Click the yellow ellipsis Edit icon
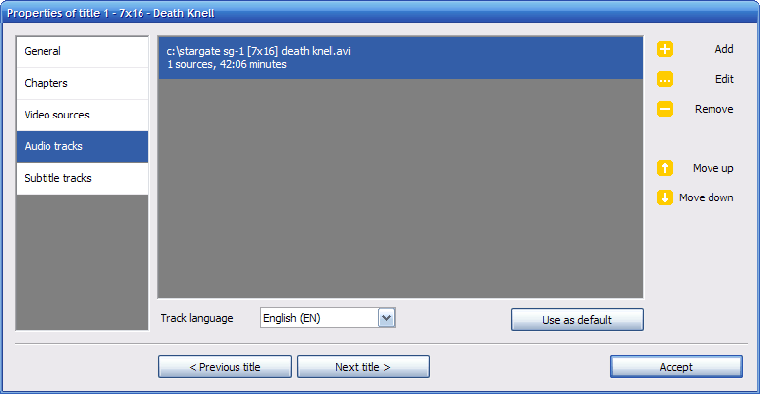The image size is (760, 394). tap(665, 79)
